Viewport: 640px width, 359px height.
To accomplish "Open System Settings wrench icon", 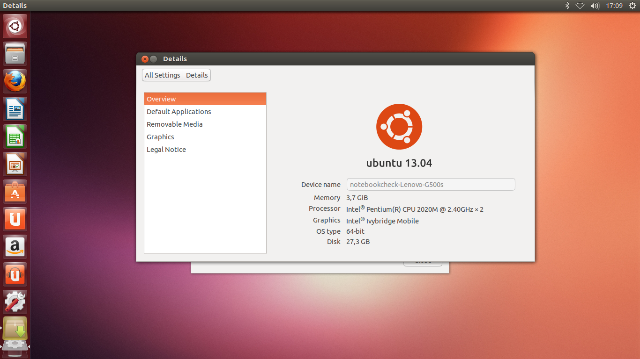I will (x=15, y=302).
